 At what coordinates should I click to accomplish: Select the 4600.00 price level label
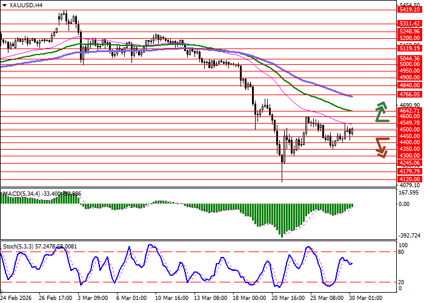tap(409, 116)
